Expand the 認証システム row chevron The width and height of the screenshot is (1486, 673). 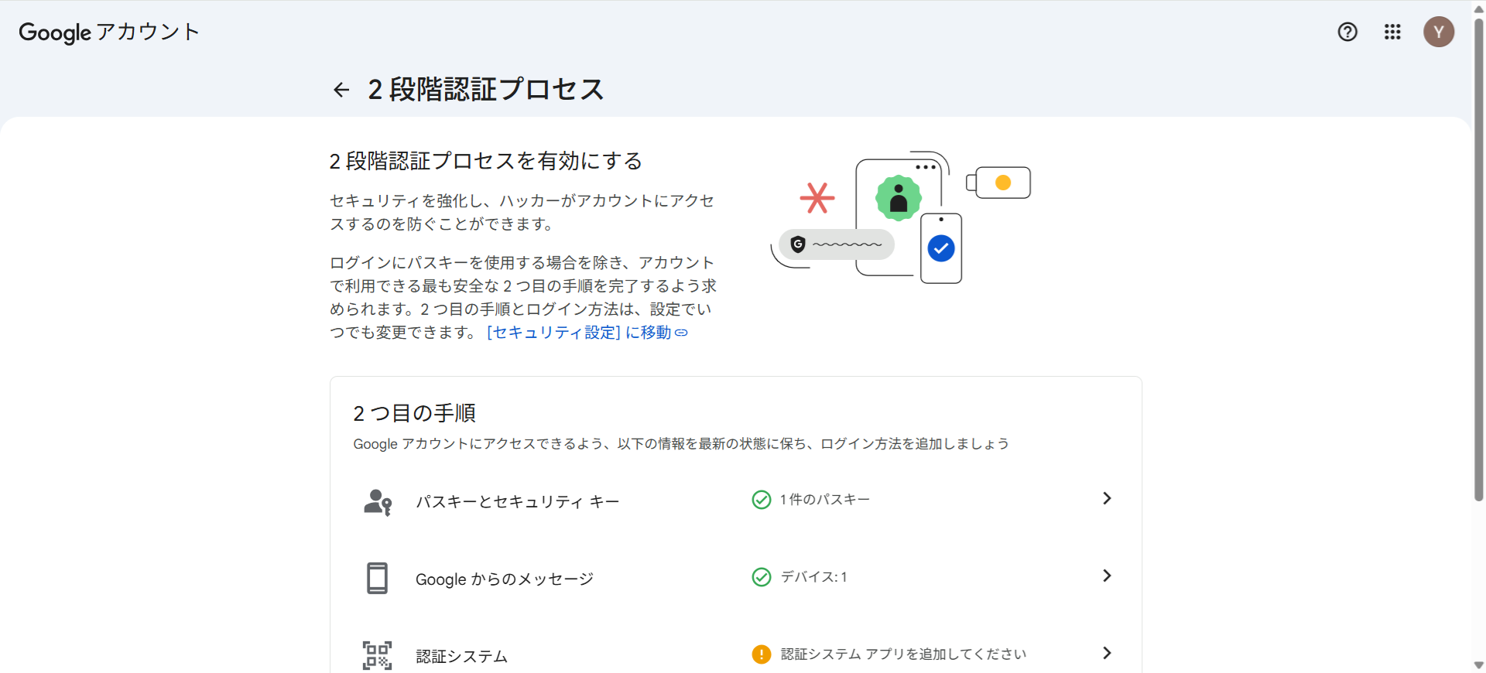(x=1107, y=653)
